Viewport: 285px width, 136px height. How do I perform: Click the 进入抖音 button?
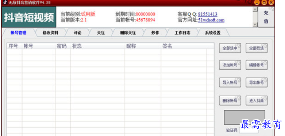tap(257, 101)
